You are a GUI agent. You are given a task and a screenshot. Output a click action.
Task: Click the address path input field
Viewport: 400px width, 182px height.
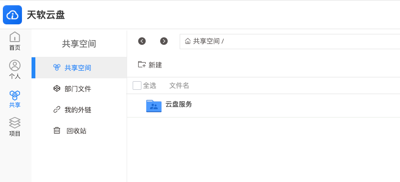[x=290, y=41]
